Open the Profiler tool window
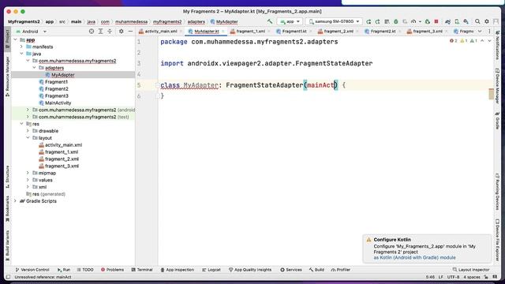505x284 pixels. [x=340, y=270]
